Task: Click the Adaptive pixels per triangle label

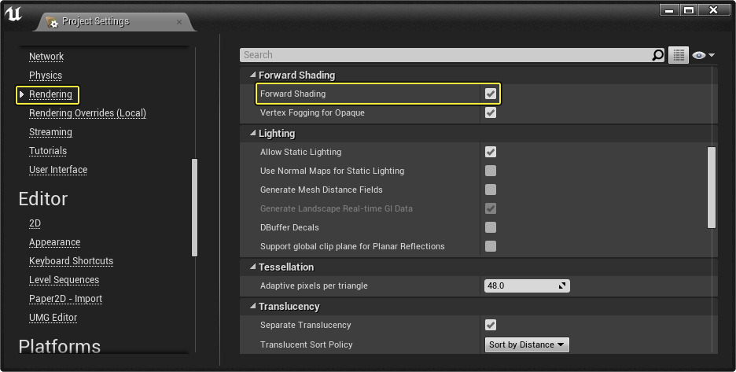Action: pos(314,285)
